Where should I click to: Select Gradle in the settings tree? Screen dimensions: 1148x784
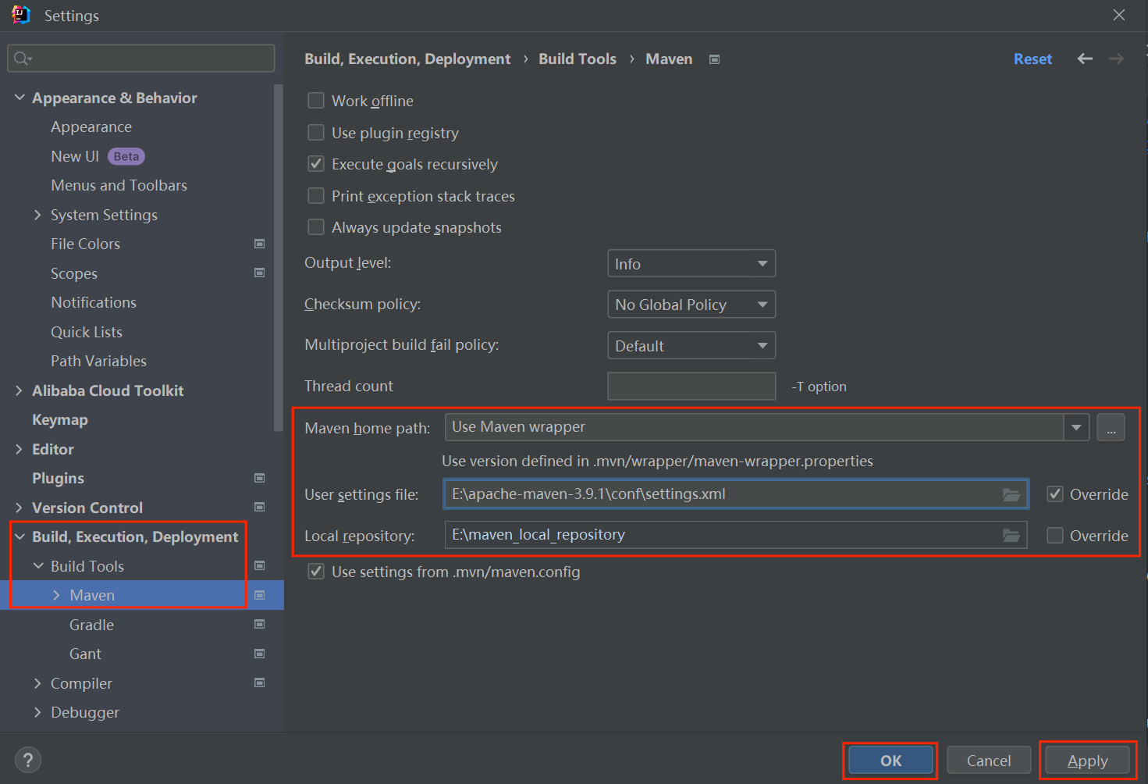point(91,625)
